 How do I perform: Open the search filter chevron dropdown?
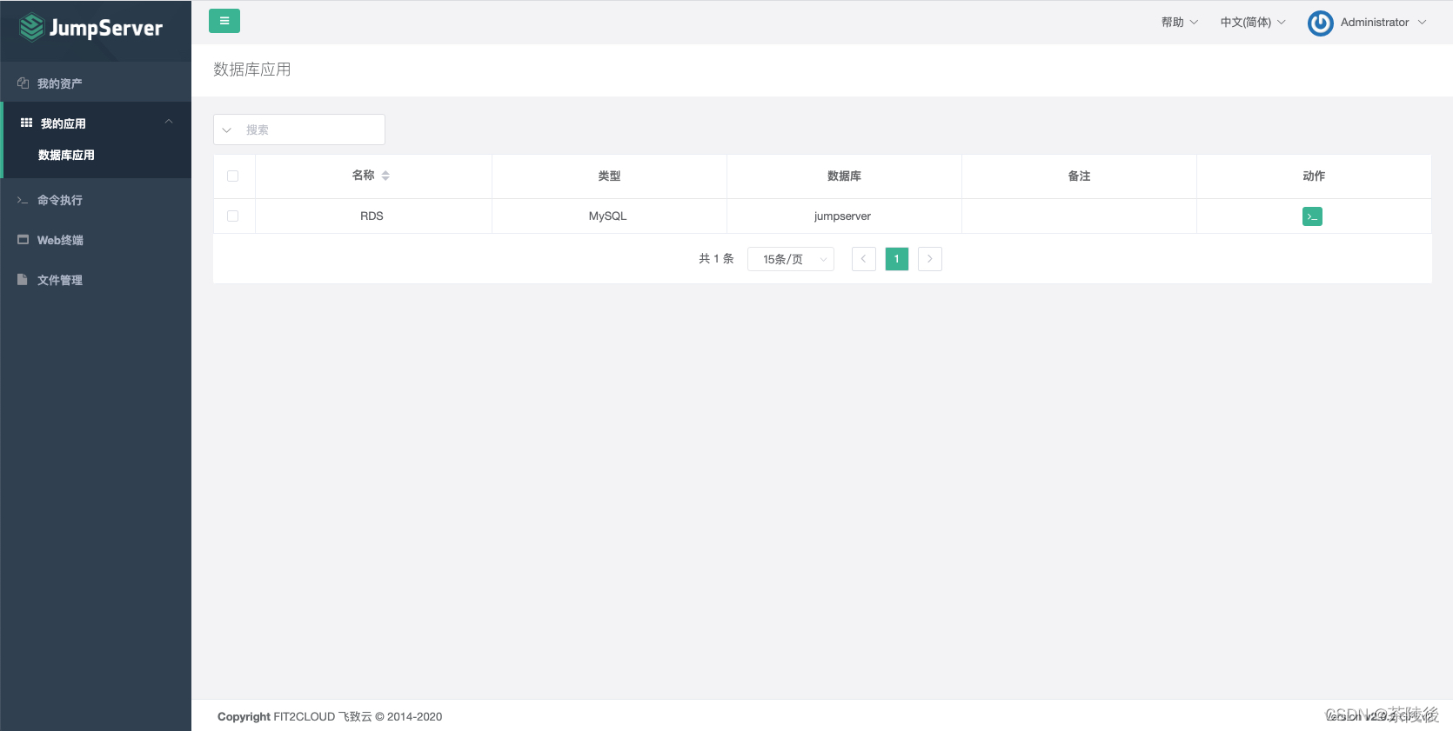[227, 130]
